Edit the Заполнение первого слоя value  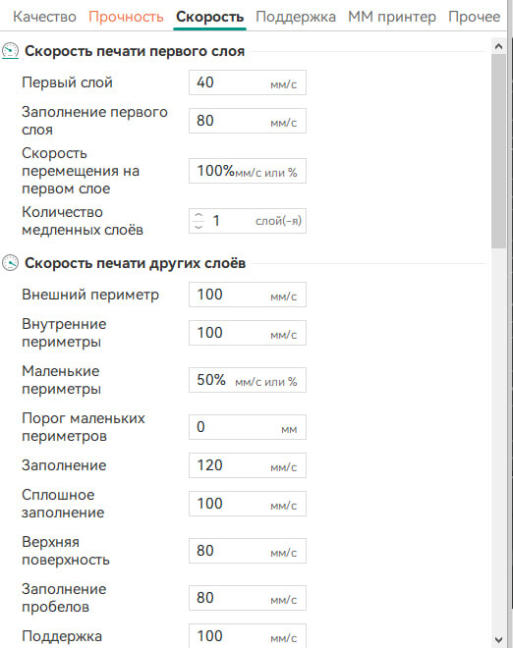click(x=248, y=121)
